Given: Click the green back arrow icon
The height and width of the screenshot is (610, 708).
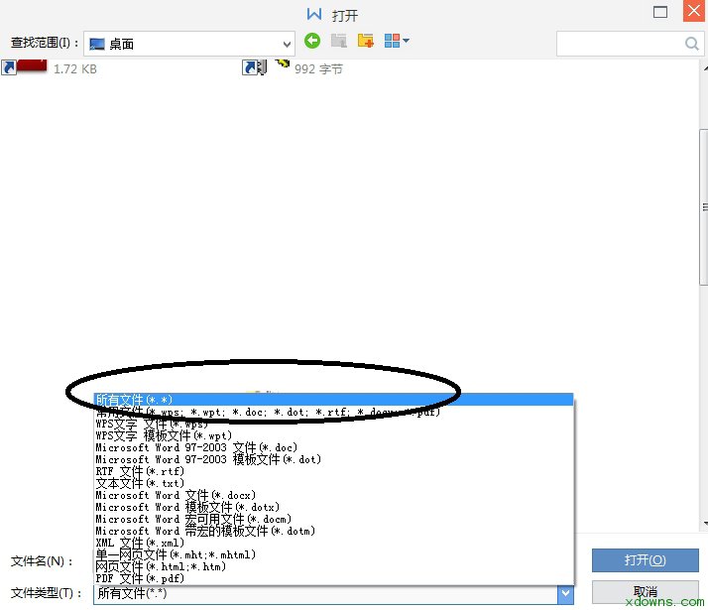Looking at the screenshot, I should coord(312,41).
